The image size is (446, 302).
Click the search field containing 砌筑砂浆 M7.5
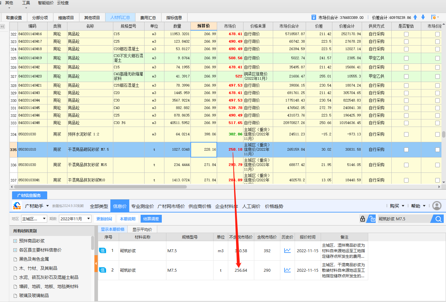[x=404, y=219]
